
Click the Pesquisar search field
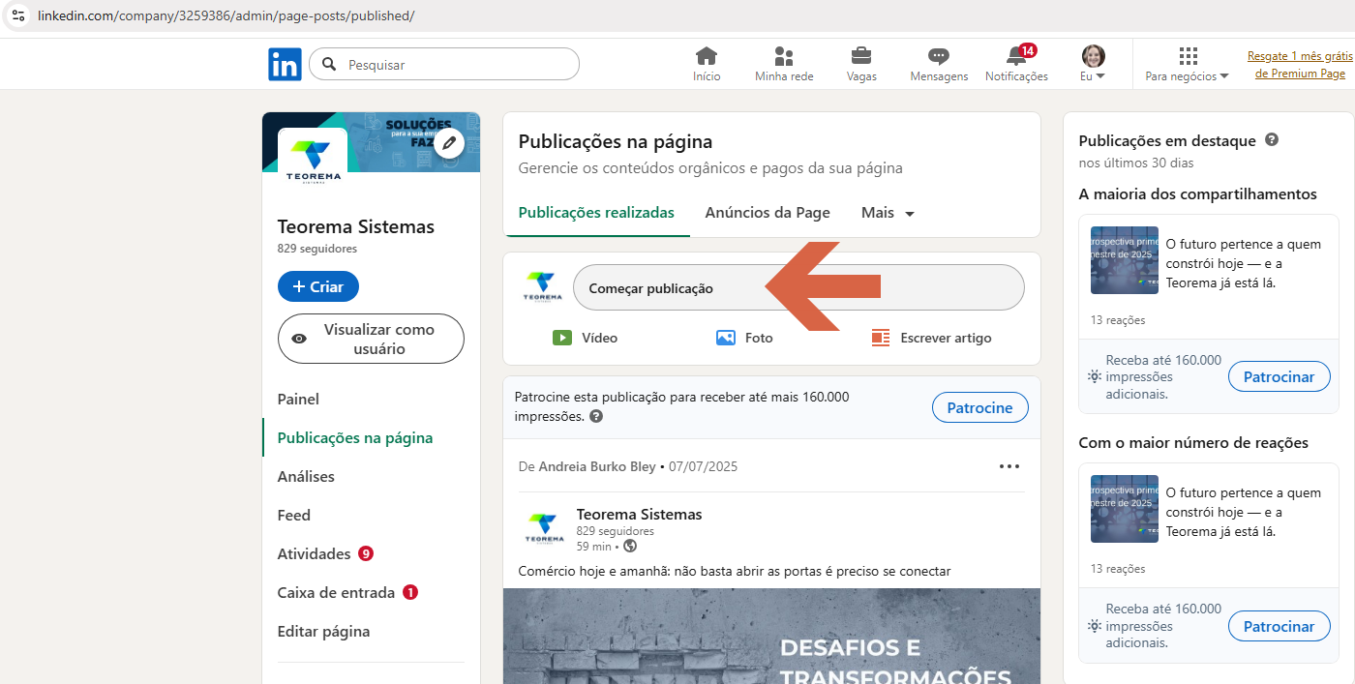[x=444, y=64]
